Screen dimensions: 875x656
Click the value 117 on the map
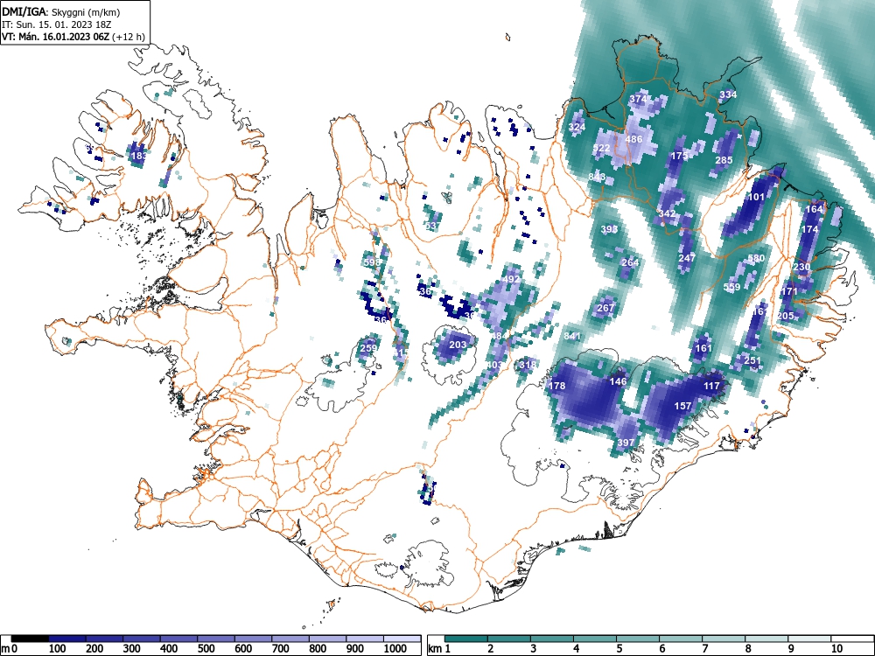pyautogui.click(x=711, y=386)
